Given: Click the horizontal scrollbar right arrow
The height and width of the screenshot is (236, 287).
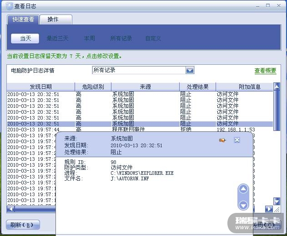Looking at the screenshot, I should pyautogui.click(x=269, y=209).
